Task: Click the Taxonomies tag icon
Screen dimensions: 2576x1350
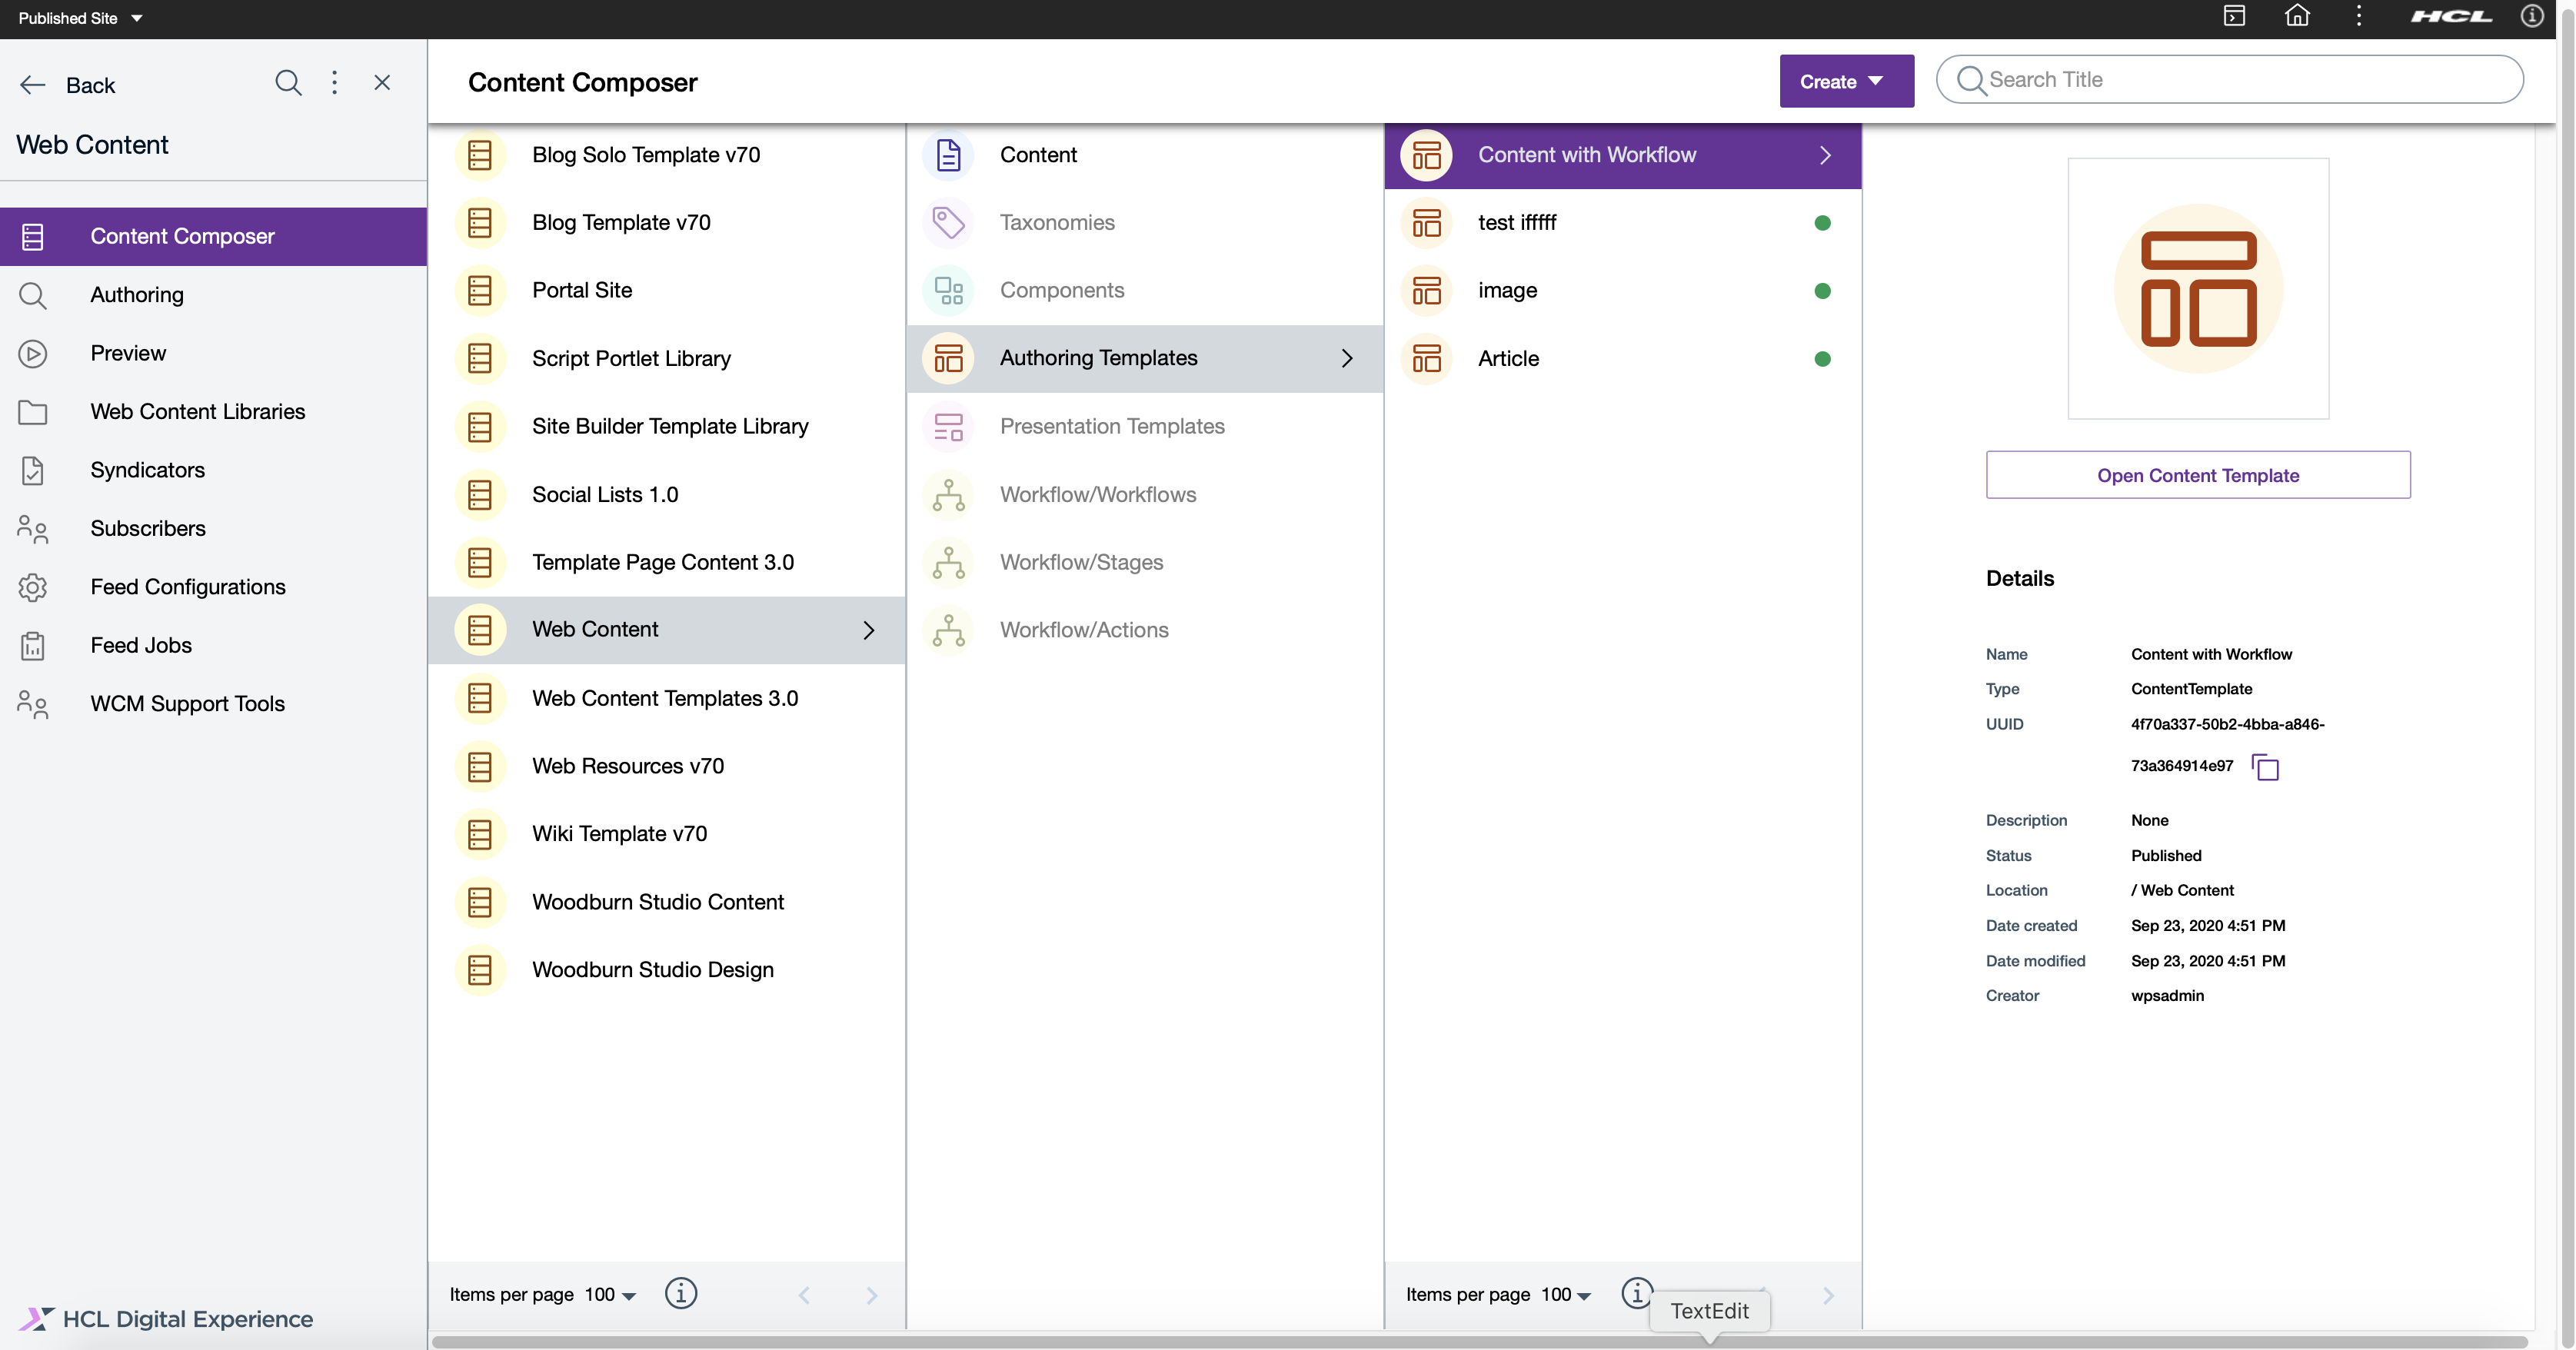Action: click(948, 223)
